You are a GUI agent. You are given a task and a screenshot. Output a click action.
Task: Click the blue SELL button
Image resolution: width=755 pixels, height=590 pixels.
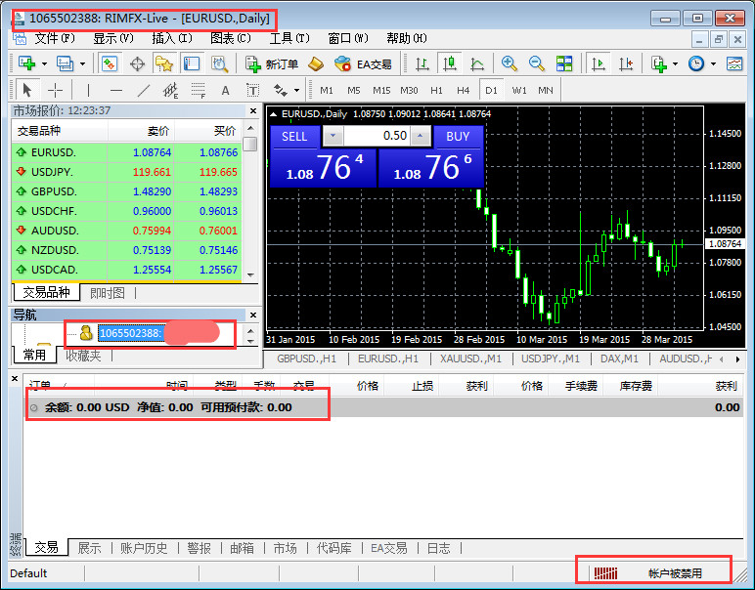(x=294, y=137)
